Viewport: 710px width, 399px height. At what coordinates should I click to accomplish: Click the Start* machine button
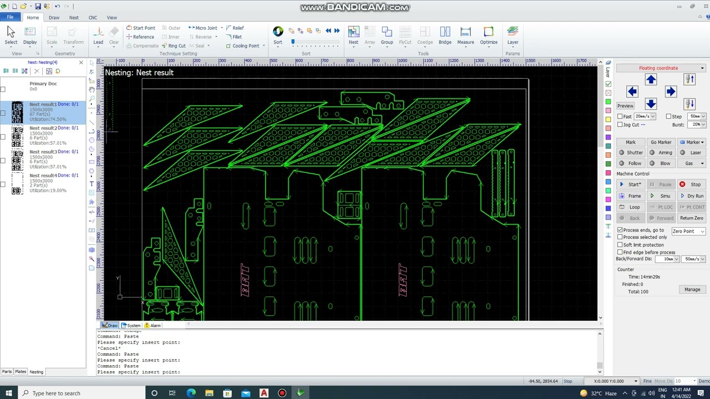[x=631, y=185]
